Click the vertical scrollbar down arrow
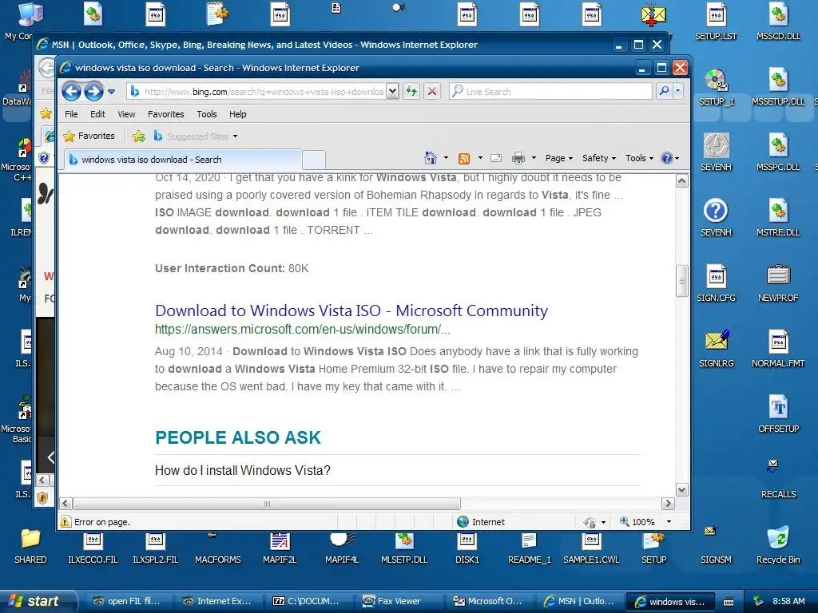This screenshot has height=613, width=818. coord(682,490)
